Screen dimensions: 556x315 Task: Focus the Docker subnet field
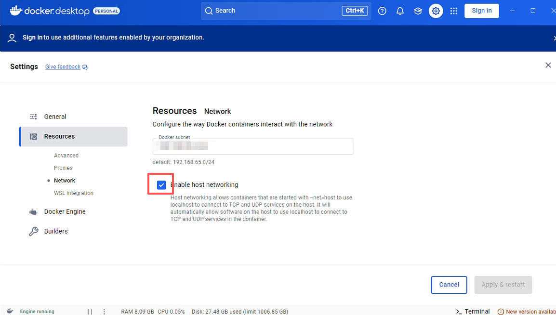pos(253,146)
